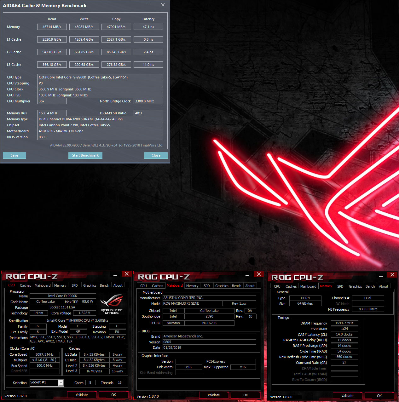The height and width of the screenshot is (402, 399).
Task: Click LPCIO value NCT6796
Action: click(210, 323)
